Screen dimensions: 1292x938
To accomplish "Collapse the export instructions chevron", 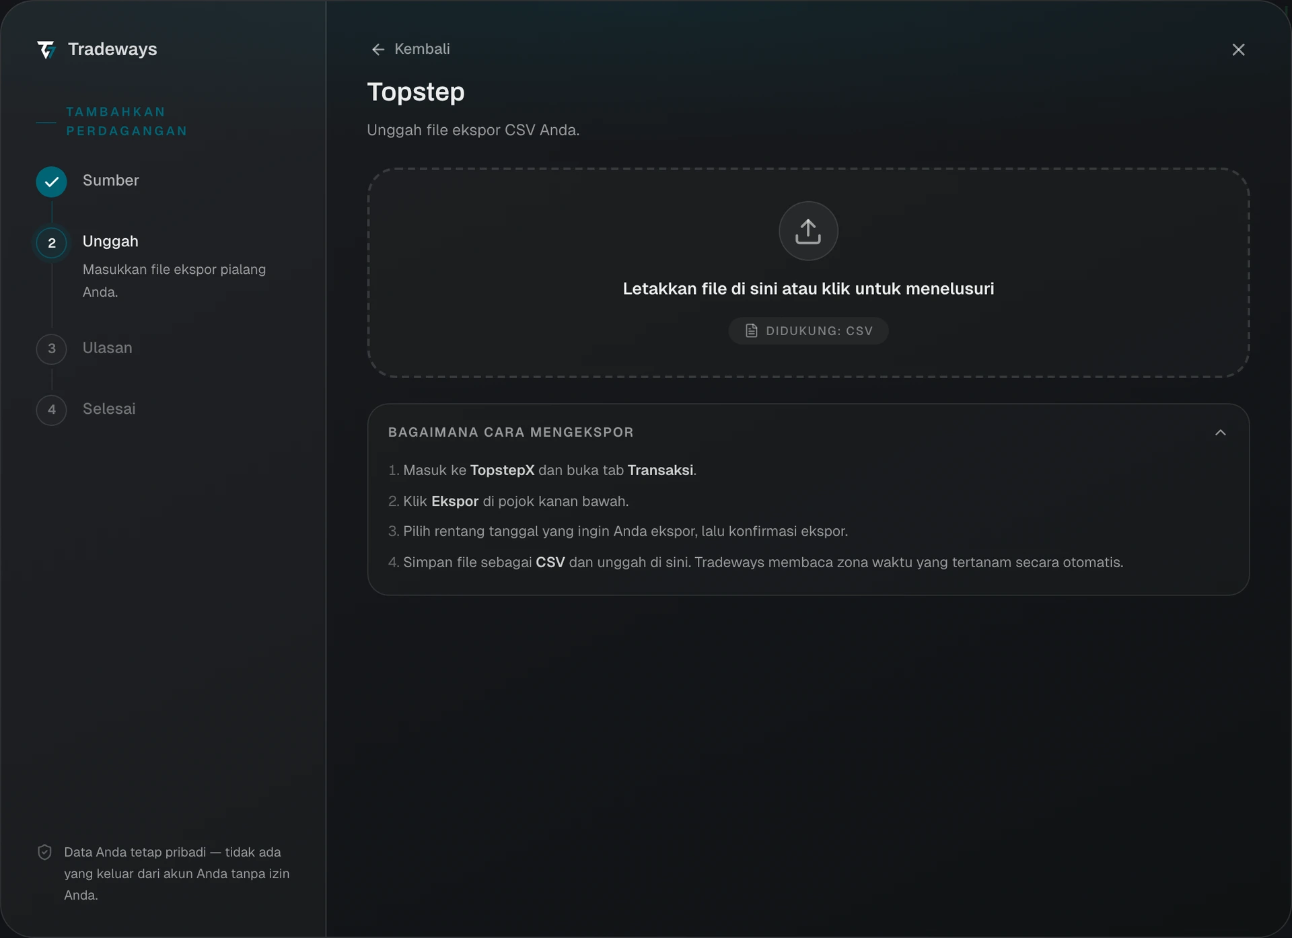I will (x=1221, y=433).
